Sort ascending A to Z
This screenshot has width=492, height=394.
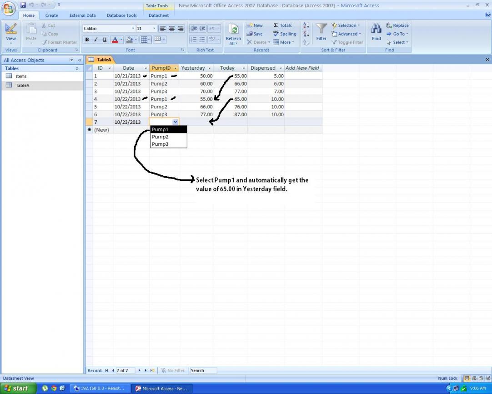306,26
